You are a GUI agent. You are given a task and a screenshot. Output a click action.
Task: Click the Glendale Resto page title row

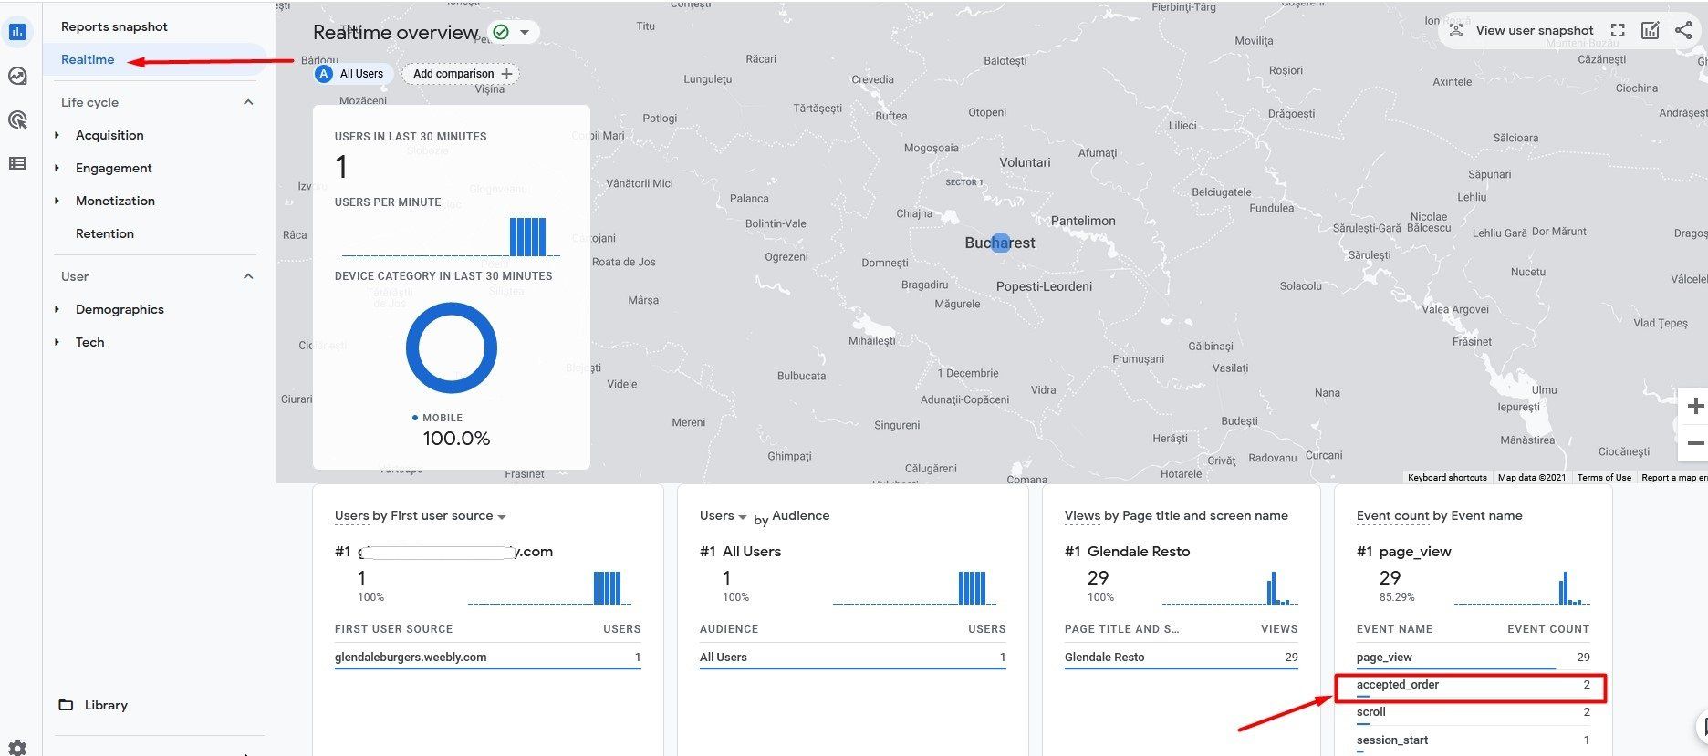(1181, 657)
